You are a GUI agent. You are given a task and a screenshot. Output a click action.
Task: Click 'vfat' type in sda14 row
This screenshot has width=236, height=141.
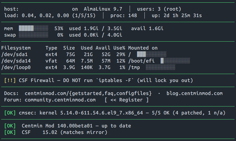(x=51, y=61)
